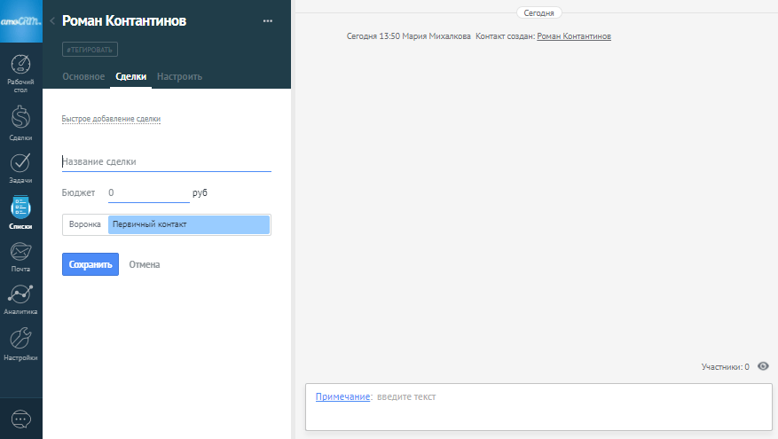
Task: Click the amoCRM logo
Action: point(20,20)
